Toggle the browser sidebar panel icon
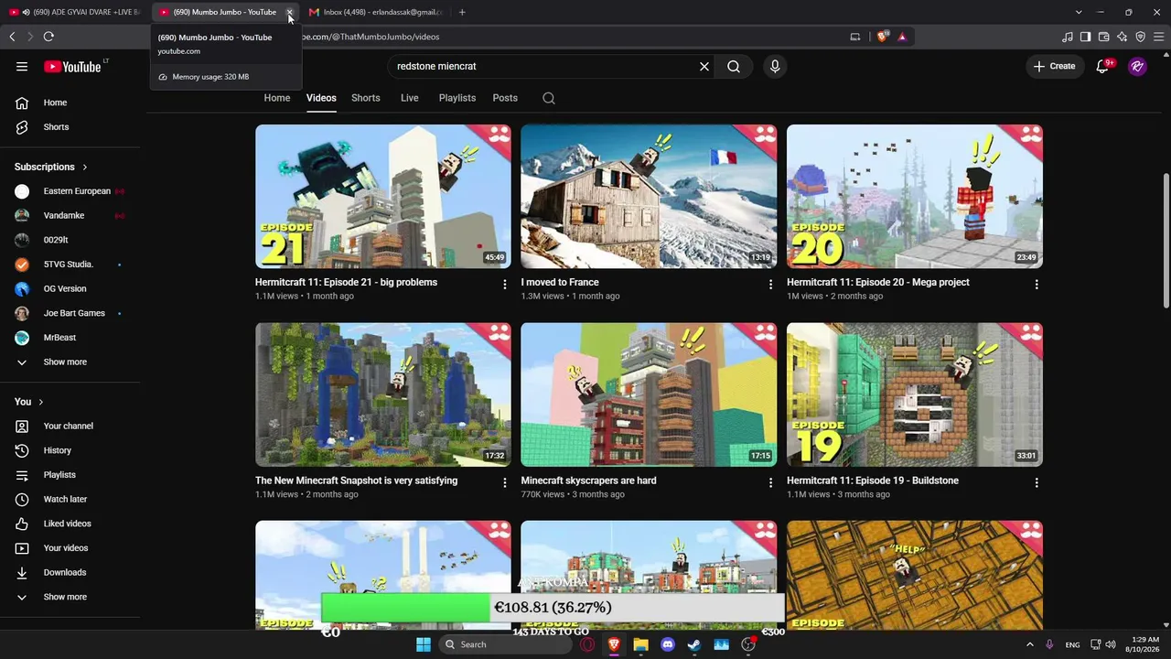 (x=1086, y=37)
